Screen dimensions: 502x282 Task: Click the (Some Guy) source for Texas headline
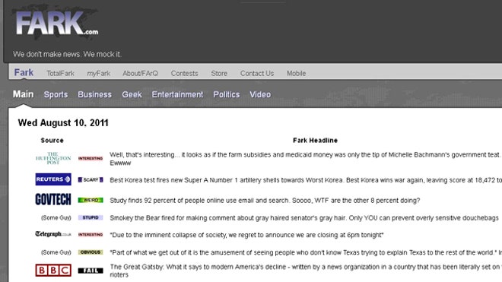pyautogui.click(x=56, y=252)
